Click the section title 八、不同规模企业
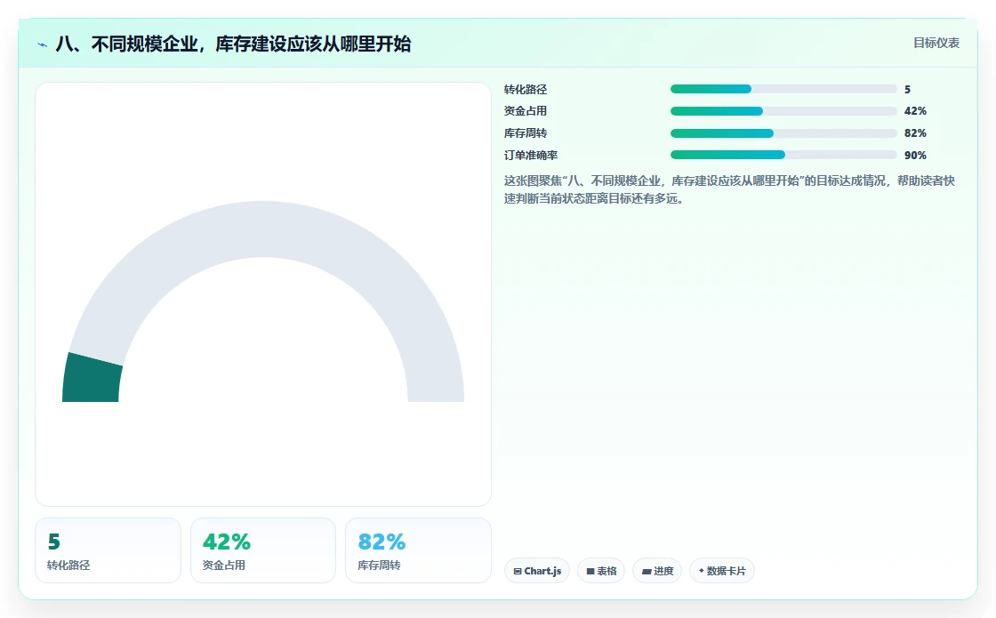 233,44
